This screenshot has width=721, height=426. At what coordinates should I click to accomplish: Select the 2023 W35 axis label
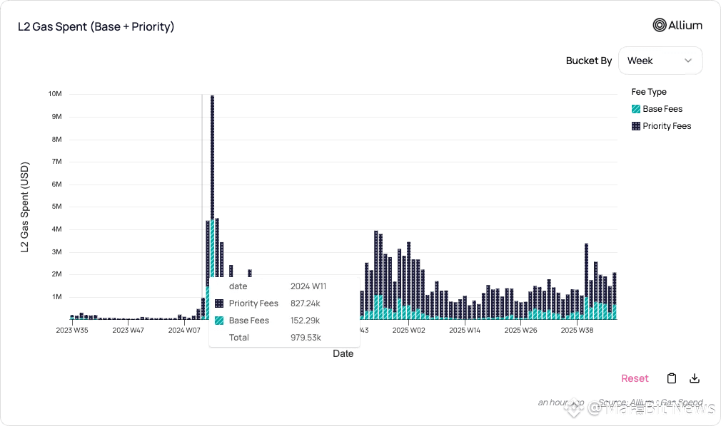pyautogui.click(x=71, y=330)
